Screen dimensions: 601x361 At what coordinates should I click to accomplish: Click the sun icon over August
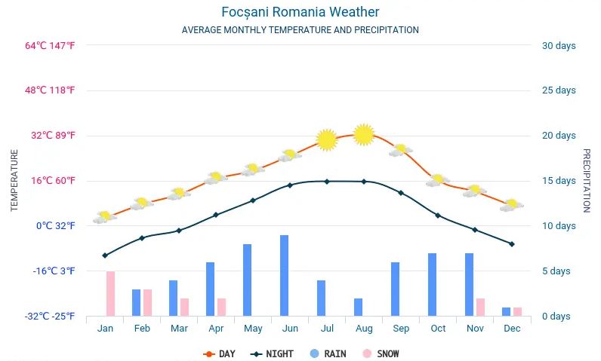pos(364,135)
